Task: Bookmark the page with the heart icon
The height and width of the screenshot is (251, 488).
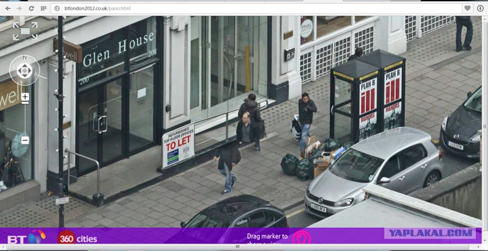Action: pyautogui.click(x=467, y=8)
